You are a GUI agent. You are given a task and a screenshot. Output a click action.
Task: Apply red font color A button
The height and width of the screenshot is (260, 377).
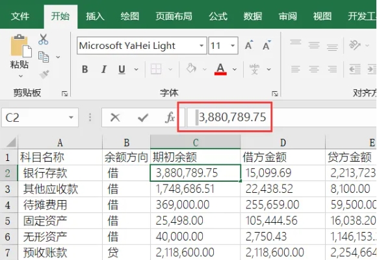[220, 69]
